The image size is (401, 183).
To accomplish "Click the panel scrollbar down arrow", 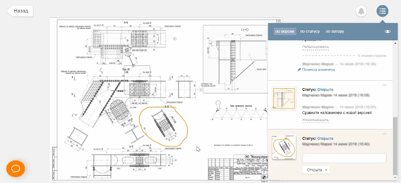I will click(395, 178).
